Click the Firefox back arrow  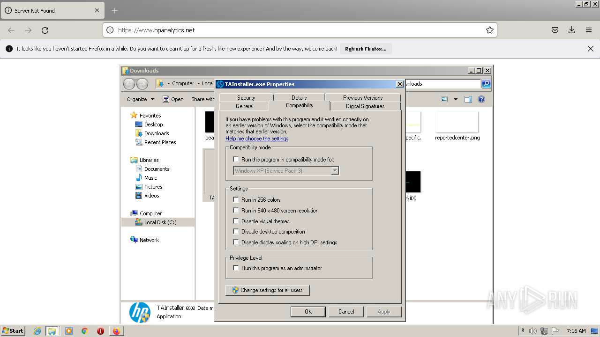[11, 30]
